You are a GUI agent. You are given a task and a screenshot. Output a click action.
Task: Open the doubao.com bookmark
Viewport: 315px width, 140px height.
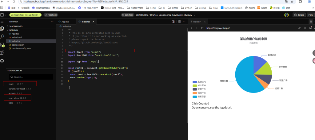pos(64,8)
